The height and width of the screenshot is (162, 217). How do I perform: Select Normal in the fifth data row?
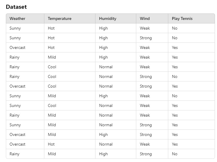pos(106,67)
